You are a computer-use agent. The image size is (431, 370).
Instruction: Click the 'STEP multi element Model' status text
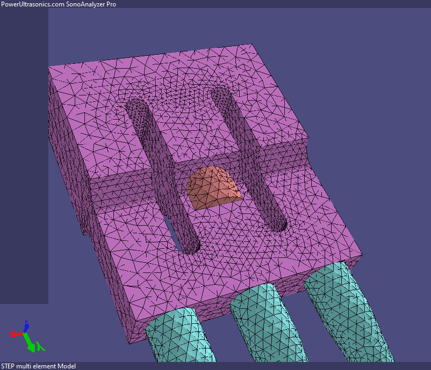[39, 366]
